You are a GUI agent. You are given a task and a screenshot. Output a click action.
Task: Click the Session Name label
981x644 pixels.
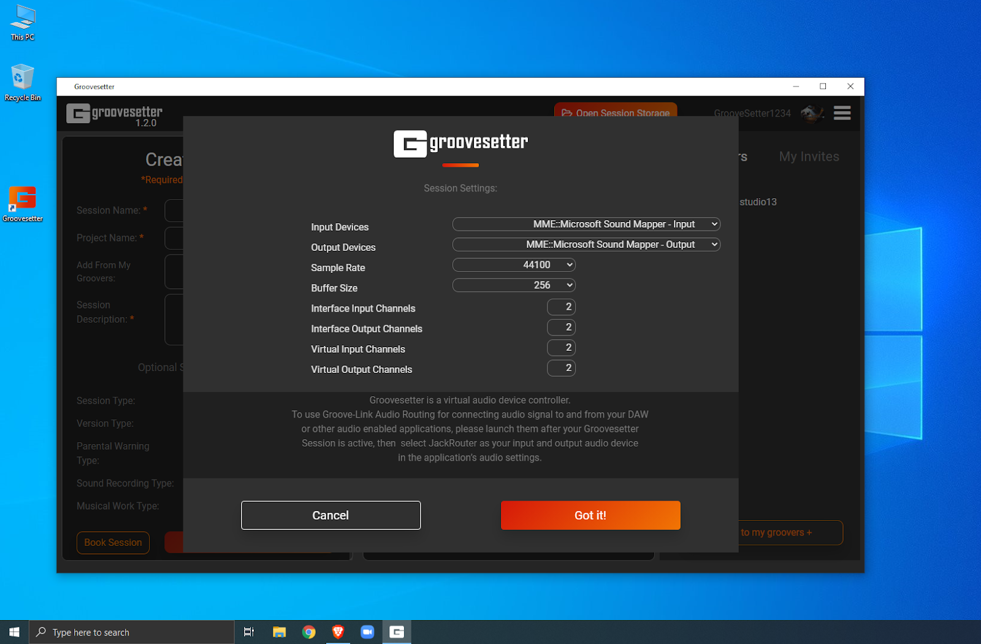pyautogui.click(x=112, y=210)
